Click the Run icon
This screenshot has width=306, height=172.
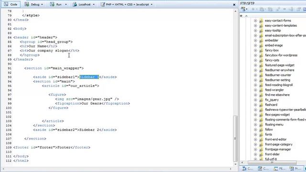tap(52, 4)
